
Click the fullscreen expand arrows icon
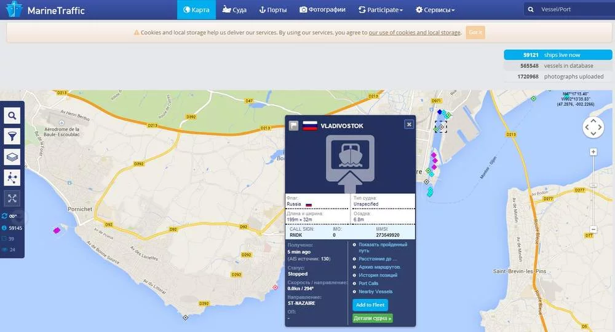point(12,198)
